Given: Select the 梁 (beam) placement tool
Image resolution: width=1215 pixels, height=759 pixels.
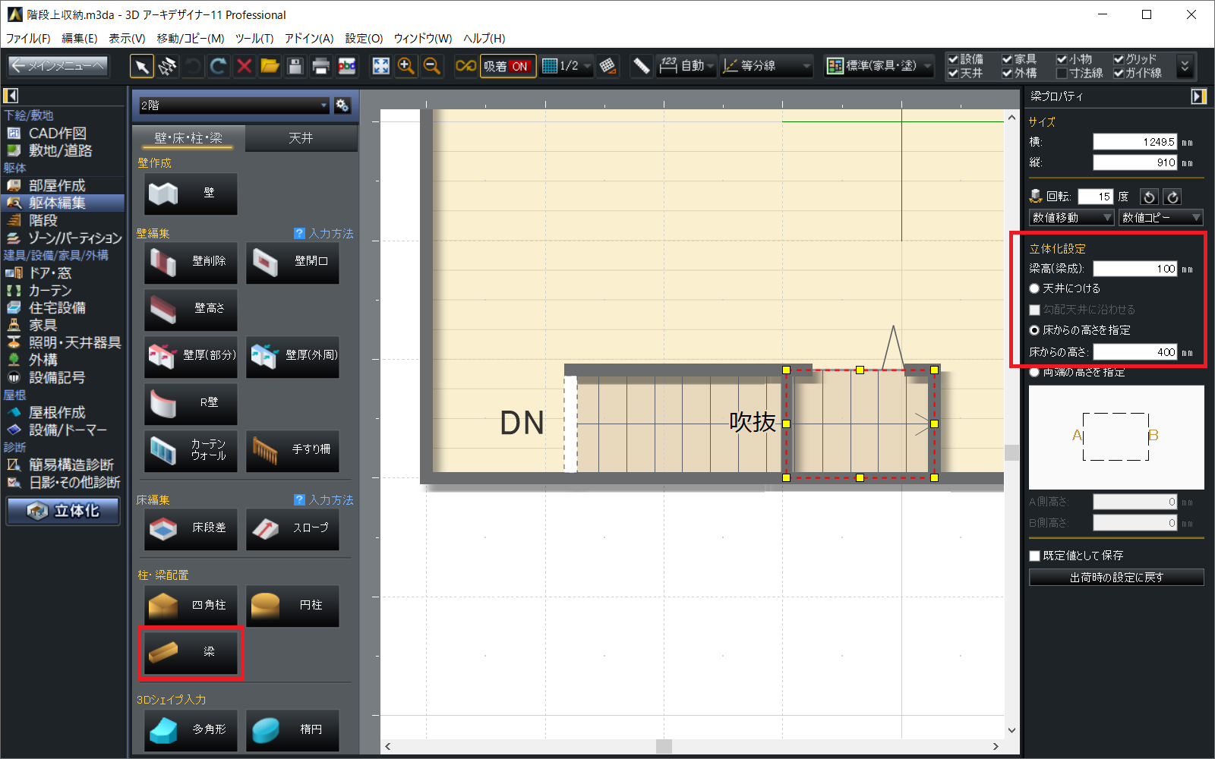Looking at the screenshot, I should [191, 652].
